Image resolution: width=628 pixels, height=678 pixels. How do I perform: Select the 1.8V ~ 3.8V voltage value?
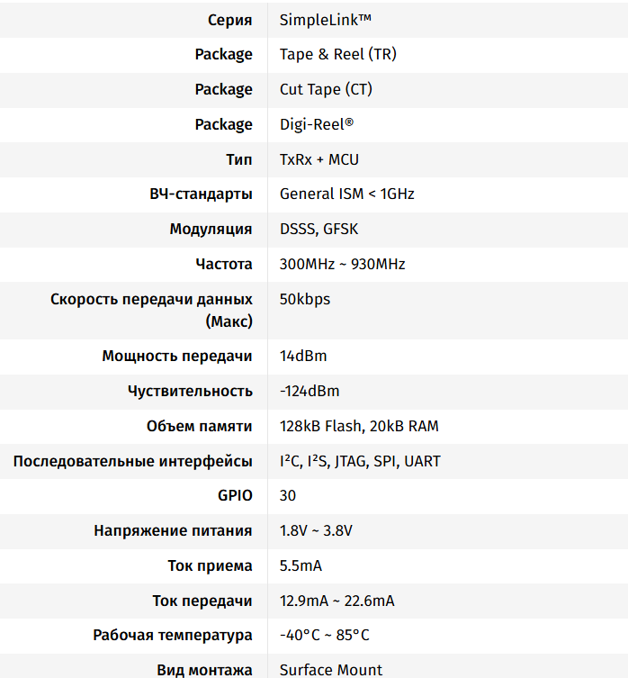click(316, 530)
